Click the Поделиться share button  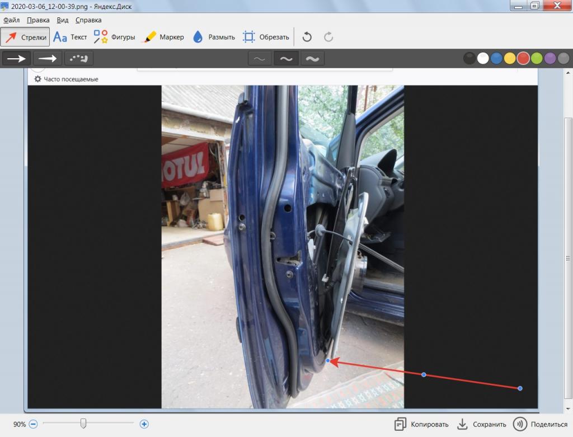coord(541,424)
